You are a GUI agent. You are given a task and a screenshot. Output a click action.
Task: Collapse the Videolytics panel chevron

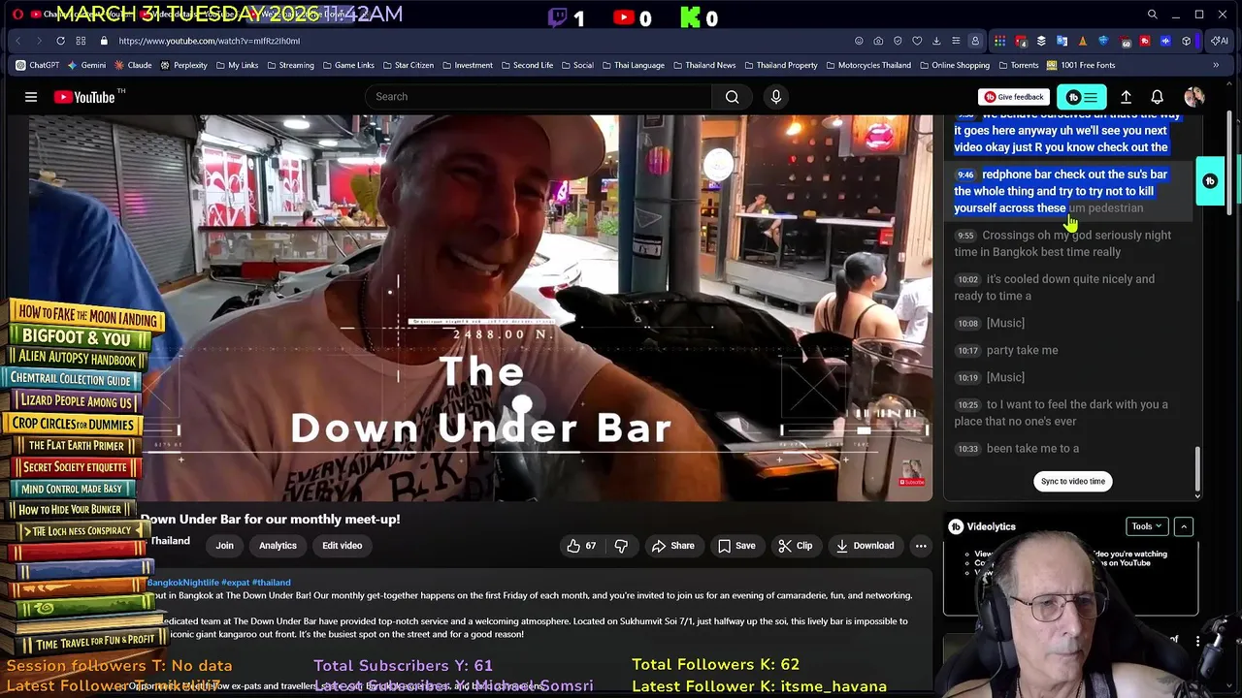1184,526
